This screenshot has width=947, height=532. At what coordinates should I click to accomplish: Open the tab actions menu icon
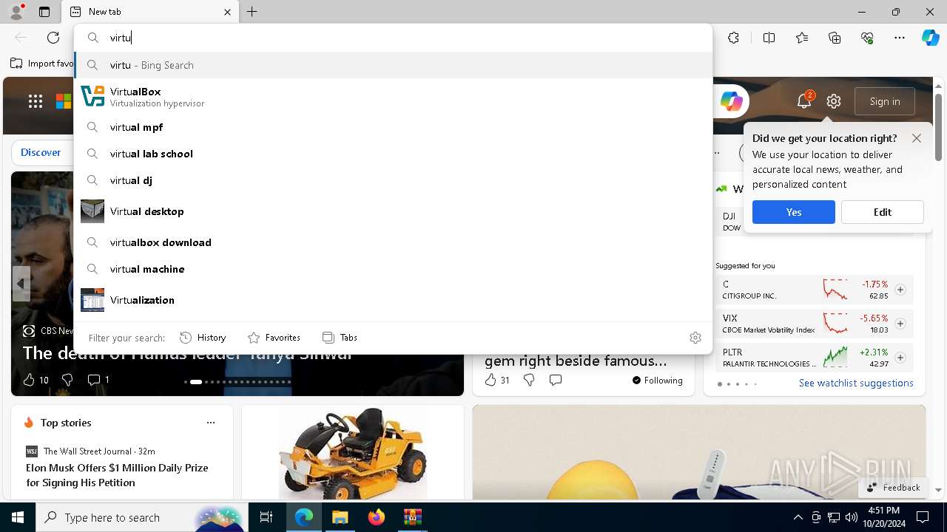[x=44, y=12]
